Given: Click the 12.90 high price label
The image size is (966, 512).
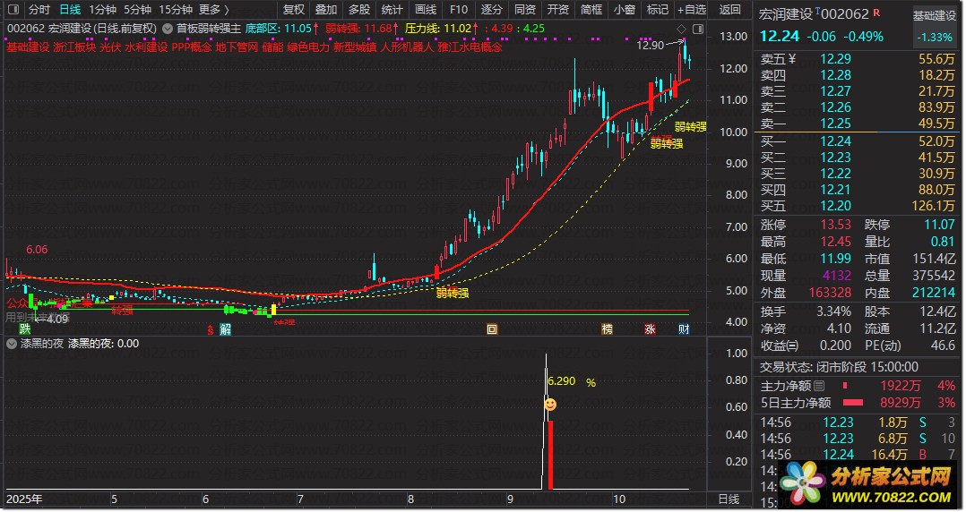Looking at the screenshot, I should (x=650, y=46).
